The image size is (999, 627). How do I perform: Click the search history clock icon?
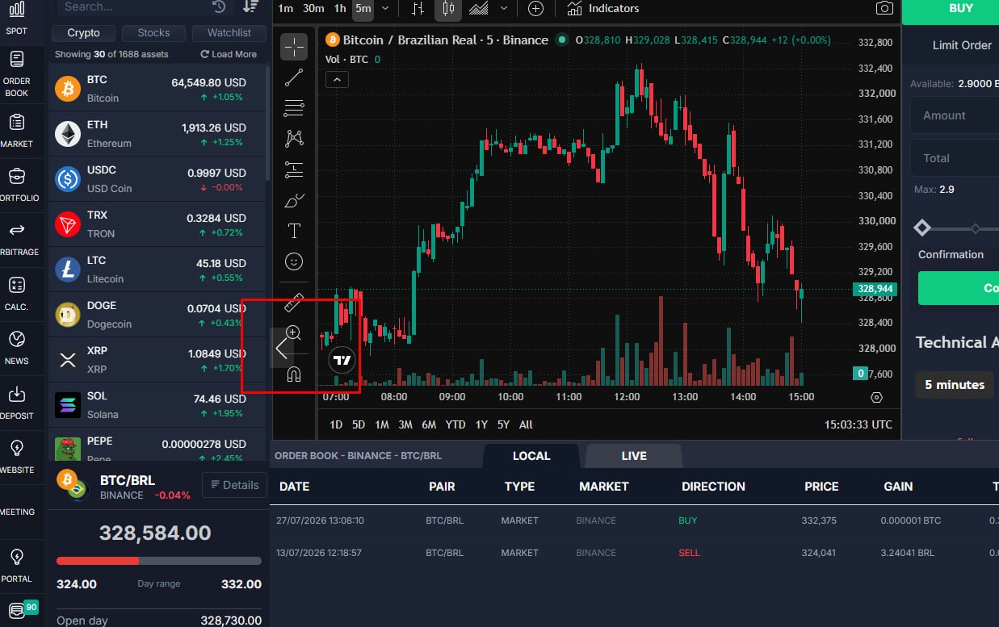219,6
